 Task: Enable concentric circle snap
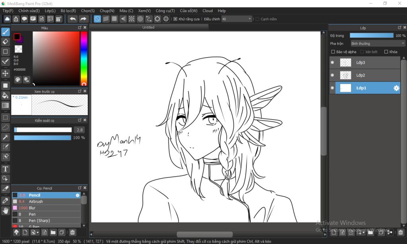point(140,19)
